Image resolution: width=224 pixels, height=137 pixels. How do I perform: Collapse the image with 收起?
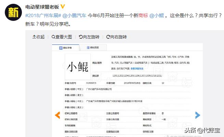click(39, 37)
